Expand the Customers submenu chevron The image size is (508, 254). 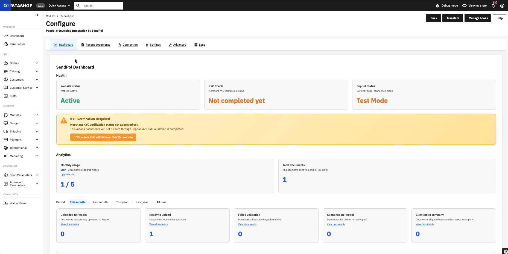pyautogui.click(x=37, y=79)
